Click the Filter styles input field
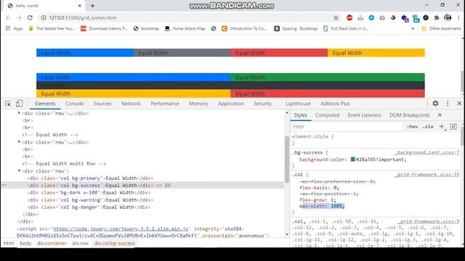This screenshot has height=261, width=465. (x=347, y=127)
